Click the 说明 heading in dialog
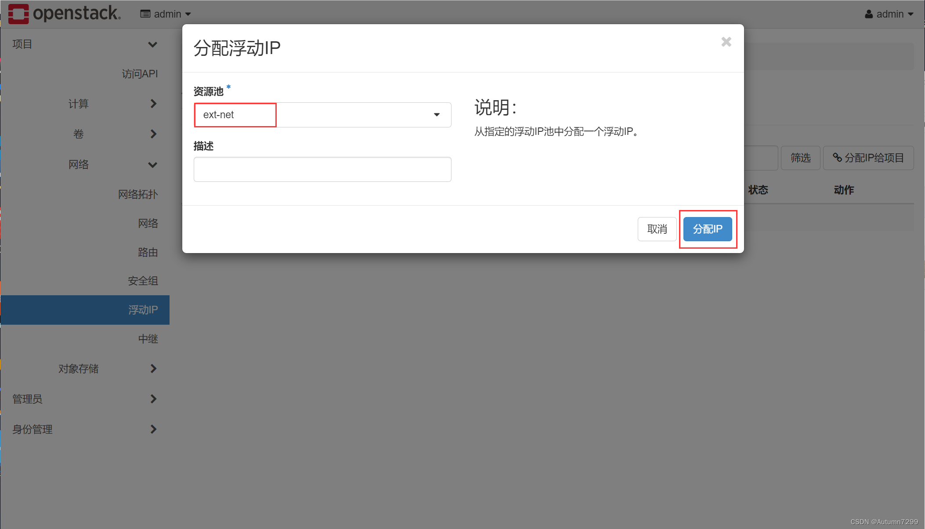925x529 pixels. tap(495, 107)
